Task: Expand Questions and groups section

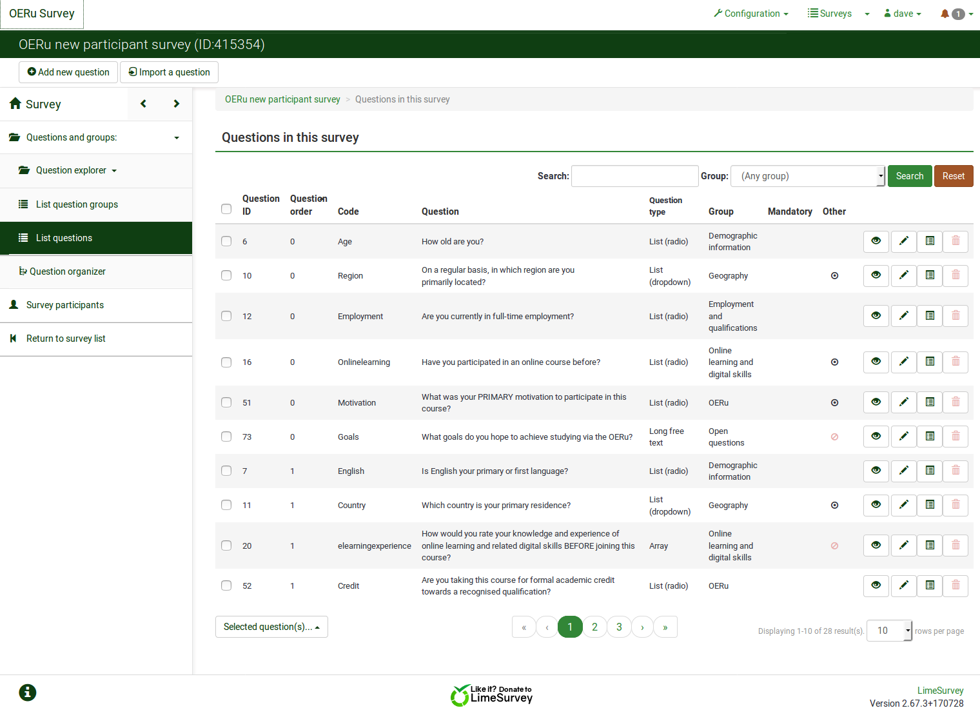Action: tap(96, 137)
